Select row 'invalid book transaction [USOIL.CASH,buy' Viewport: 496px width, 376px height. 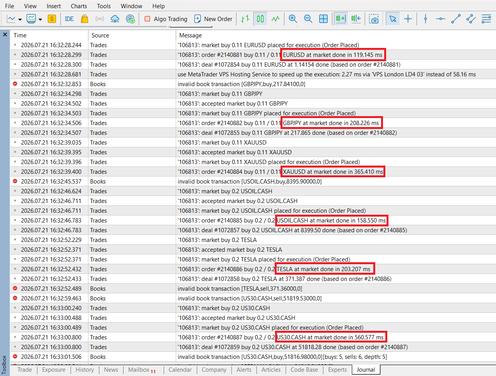253,181
